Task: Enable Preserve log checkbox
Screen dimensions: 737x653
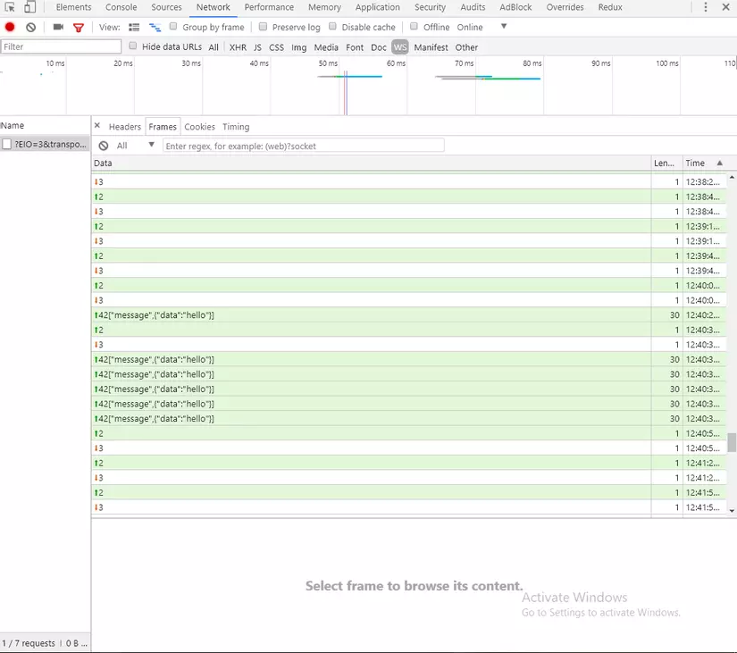Action: (x=264, y=26)
